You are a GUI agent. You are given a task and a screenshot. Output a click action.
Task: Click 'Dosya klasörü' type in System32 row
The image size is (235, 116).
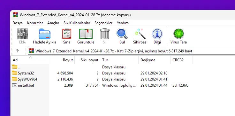[114, 73]
